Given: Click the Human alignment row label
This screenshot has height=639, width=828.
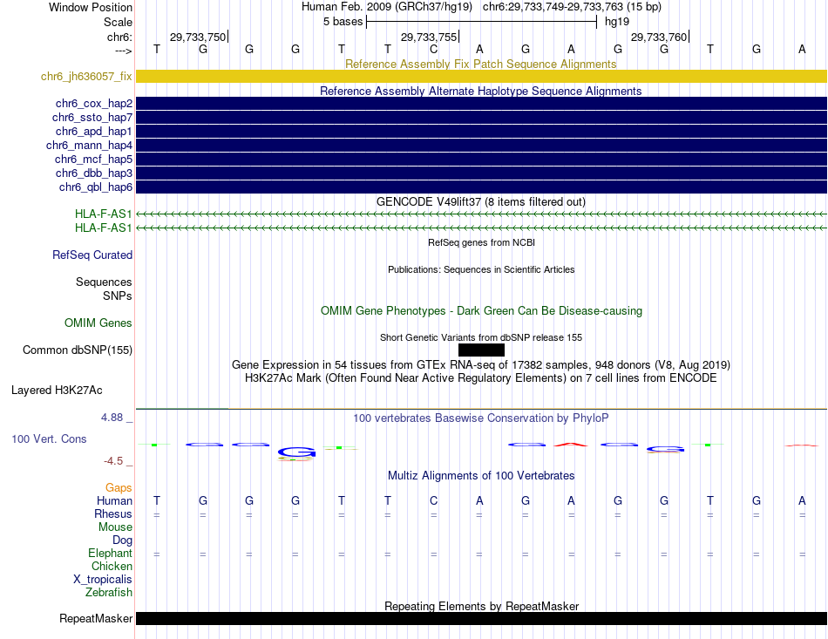Looking at the screenshot, I should tap(114, 500).
